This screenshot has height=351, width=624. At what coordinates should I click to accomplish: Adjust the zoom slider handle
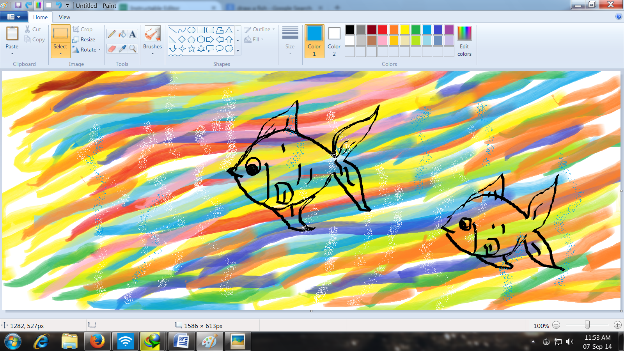click(587, 325)
